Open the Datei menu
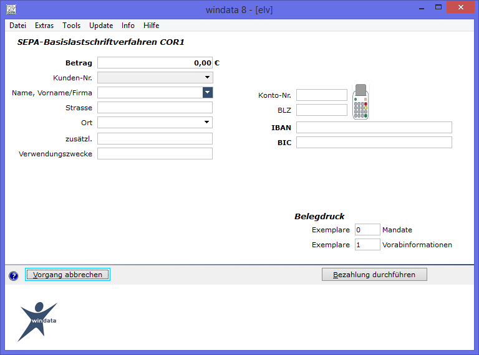Screen dimensions: 479x355 pos(17,26)
